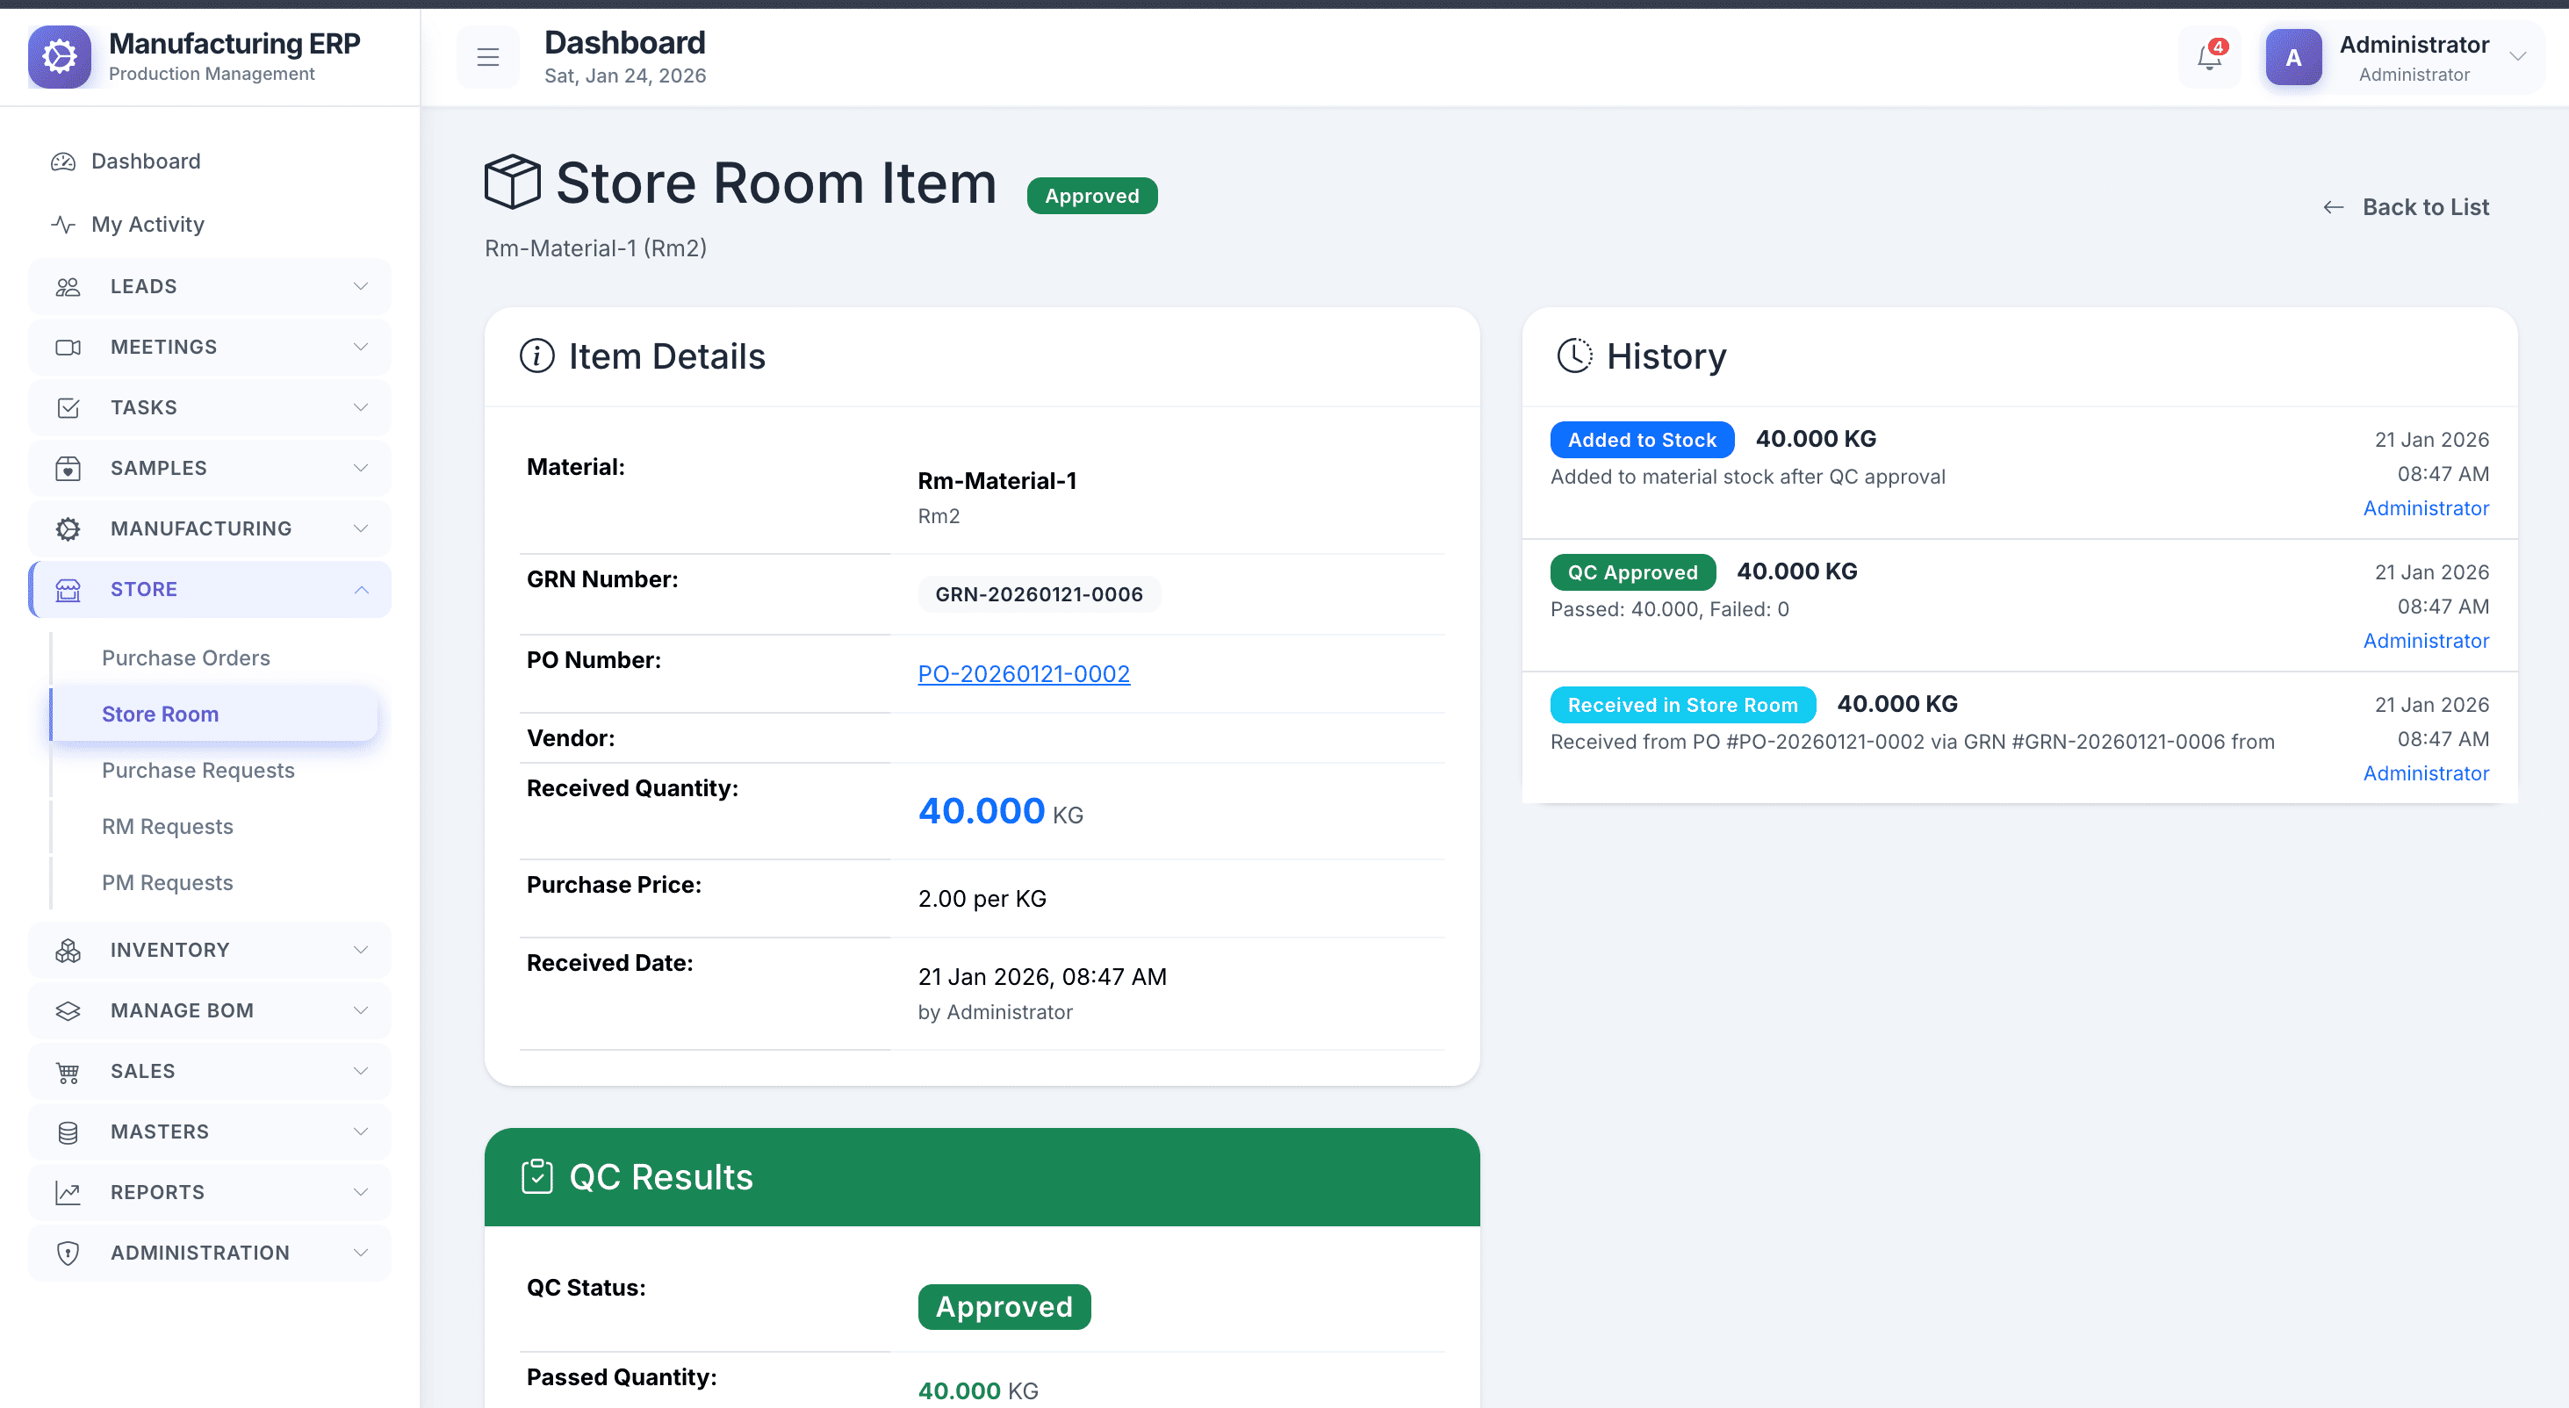The height and width of the screenshot is (1408, 2569).
Task: Click the Manufacturing ERP gear logo
Action: pyautogui.click(x=59, y=57)
